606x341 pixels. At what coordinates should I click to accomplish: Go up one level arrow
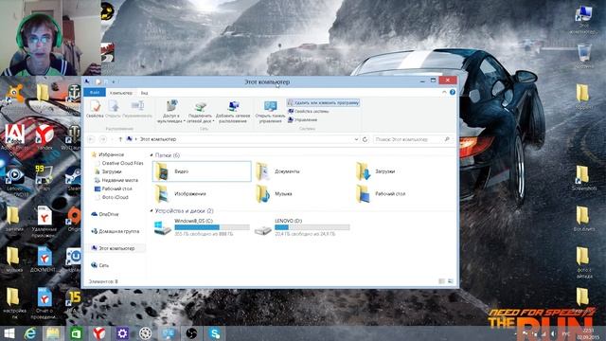(x=120, y=139)
